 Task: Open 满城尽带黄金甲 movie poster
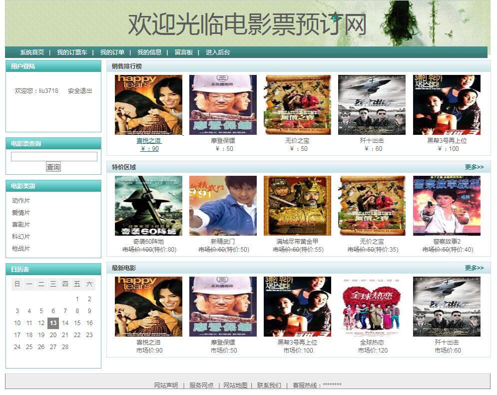pos(297,206)
